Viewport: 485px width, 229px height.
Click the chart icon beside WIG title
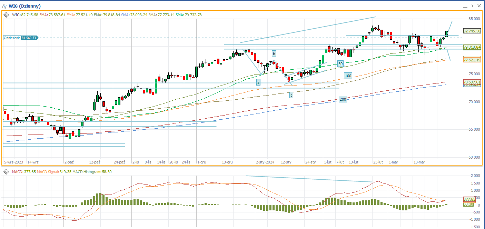point(4,6)
